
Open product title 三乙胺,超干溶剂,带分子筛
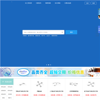click(56, 91)
